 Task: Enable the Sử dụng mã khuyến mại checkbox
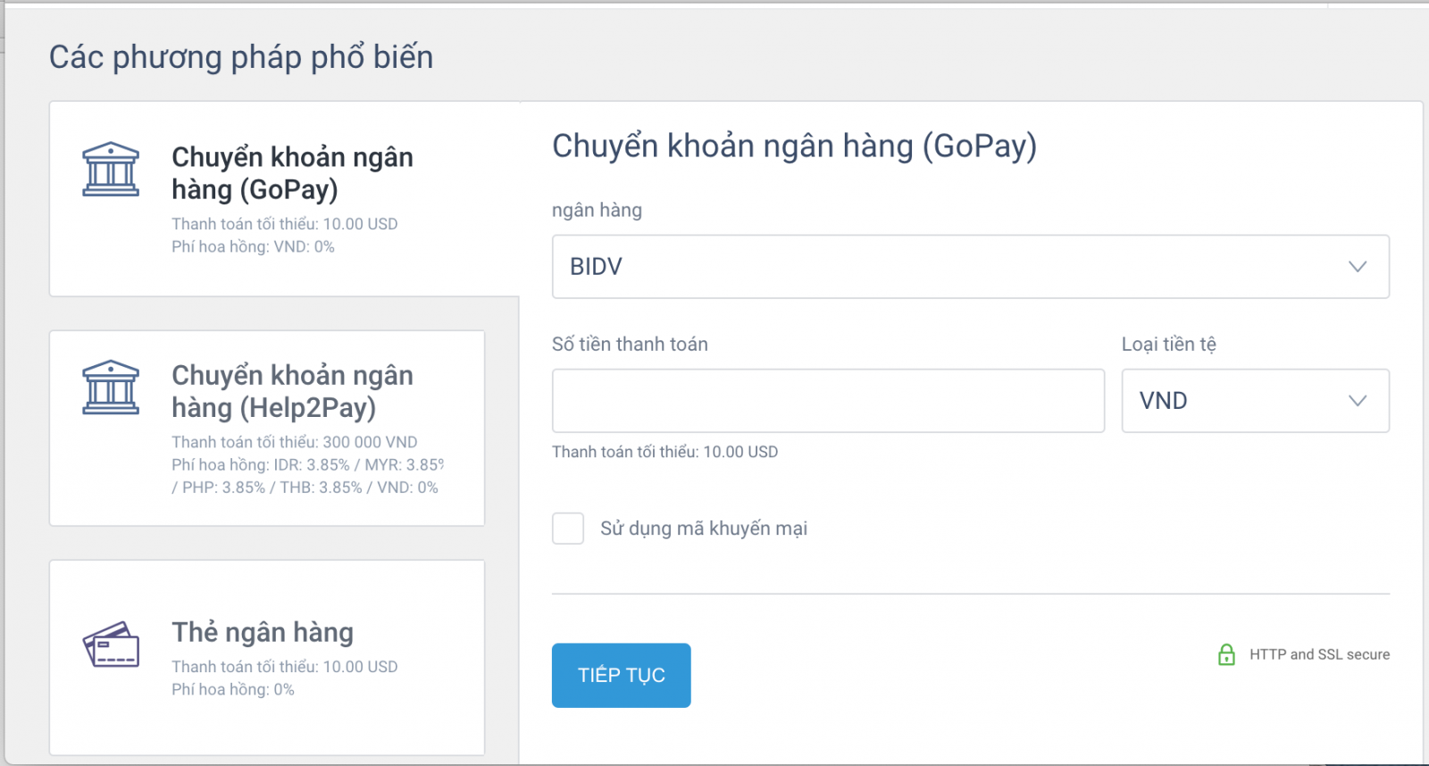pos(568,529)
